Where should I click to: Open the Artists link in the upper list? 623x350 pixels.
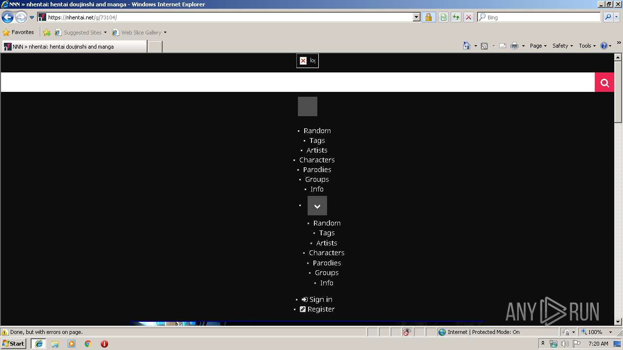317,150
